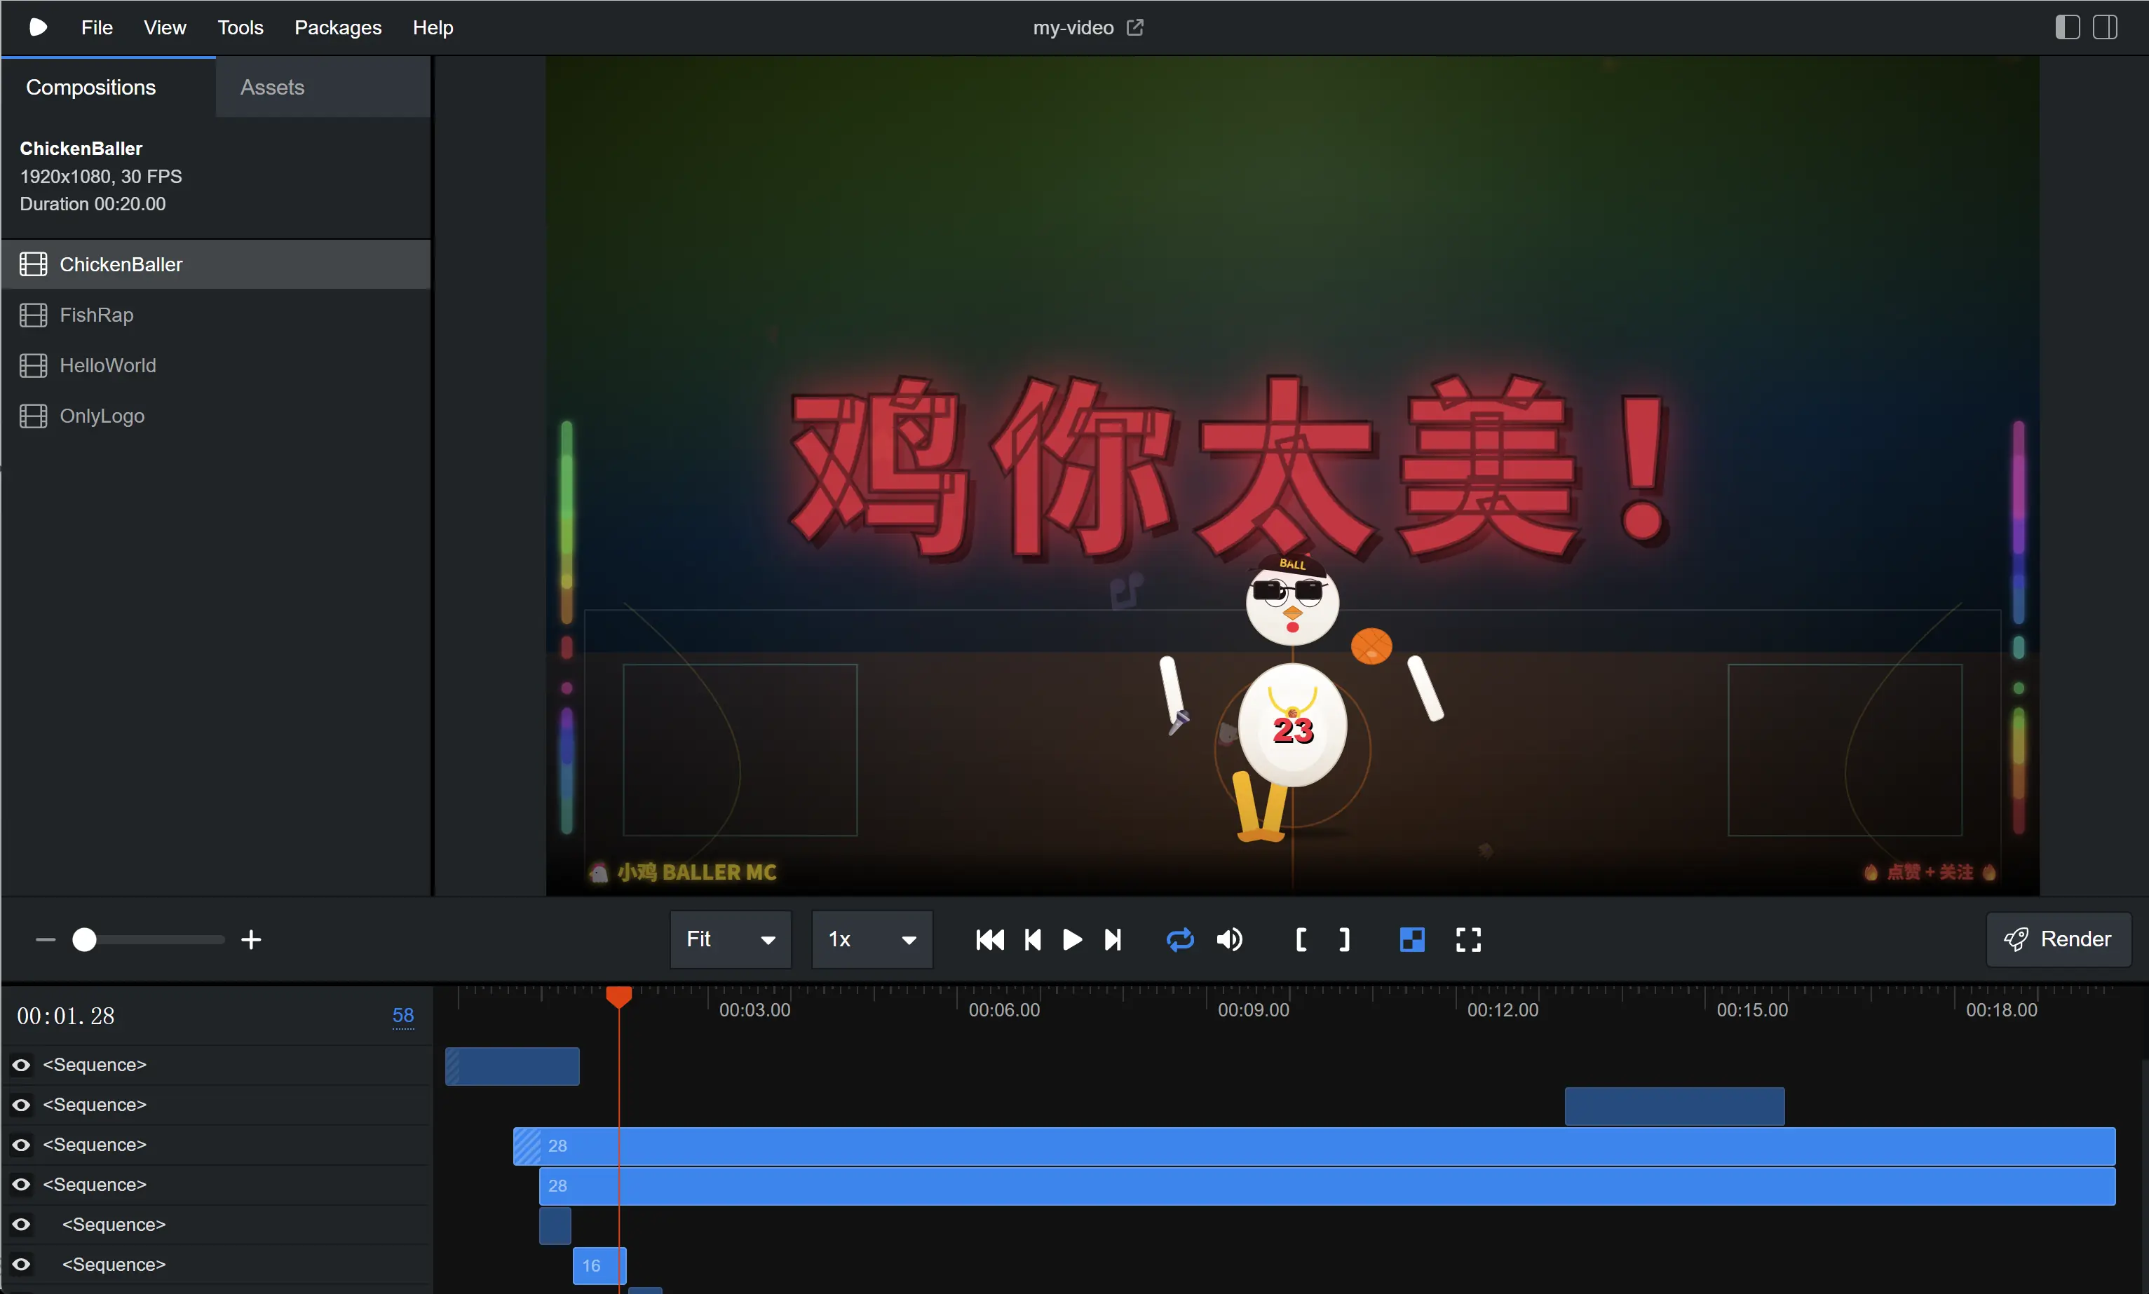Toggle the checkerboard transparency background
The image size is (2149, 1294).
coord(1411,939)
